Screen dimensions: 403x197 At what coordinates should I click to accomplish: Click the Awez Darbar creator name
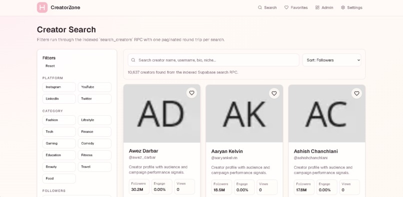143,151
